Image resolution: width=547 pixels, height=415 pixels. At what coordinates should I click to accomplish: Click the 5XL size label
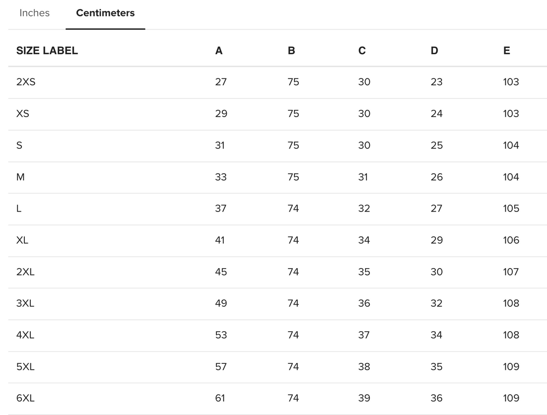pyautogui.click(x=25, y=367)
